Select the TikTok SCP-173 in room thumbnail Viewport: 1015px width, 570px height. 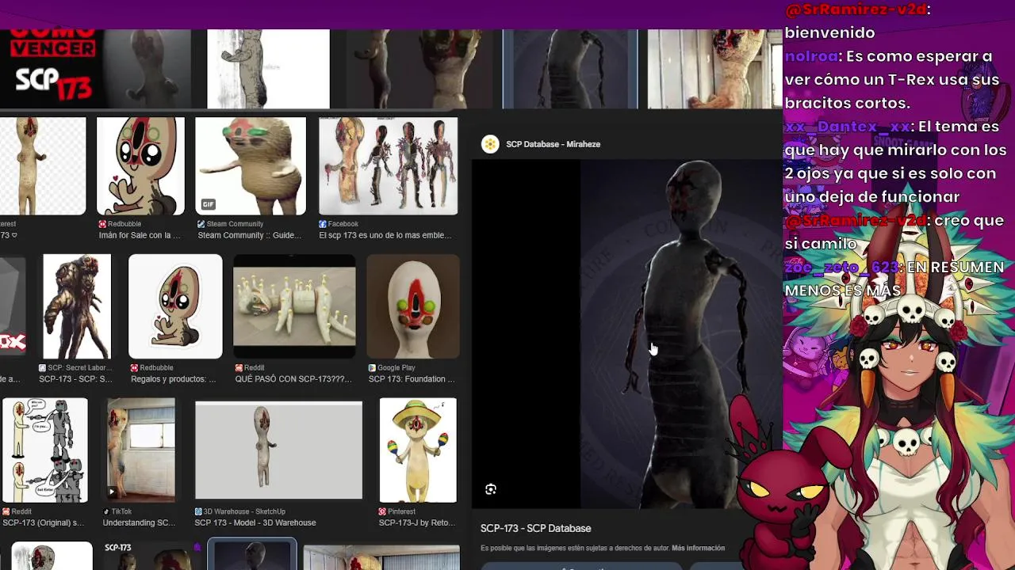tap(141, 450)
